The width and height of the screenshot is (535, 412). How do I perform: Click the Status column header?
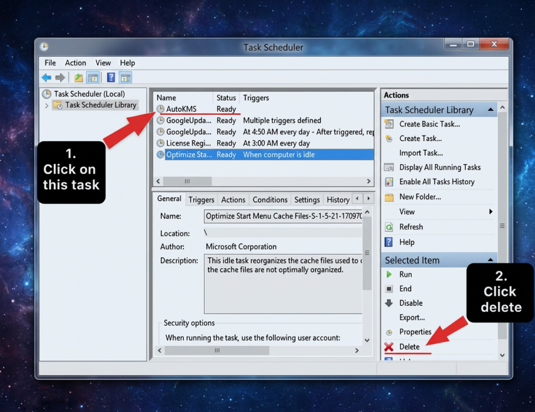coord(226,98)
